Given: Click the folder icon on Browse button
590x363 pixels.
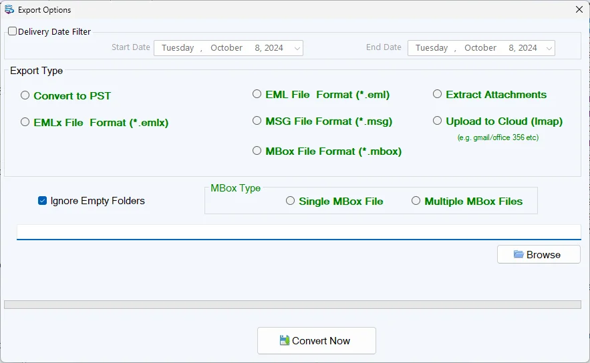Looking at the screenshot, I should tap(519, 254).
